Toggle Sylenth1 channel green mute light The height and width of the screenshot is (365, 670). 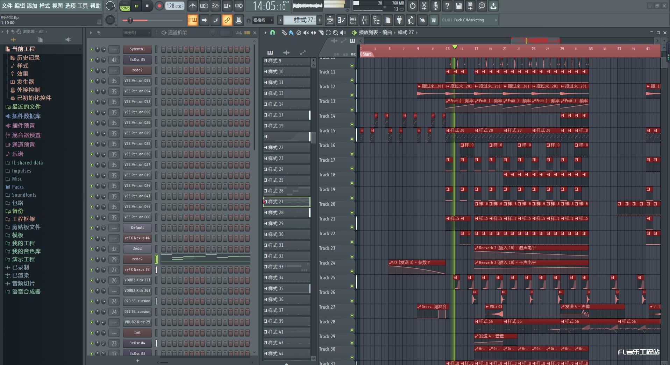92,49
